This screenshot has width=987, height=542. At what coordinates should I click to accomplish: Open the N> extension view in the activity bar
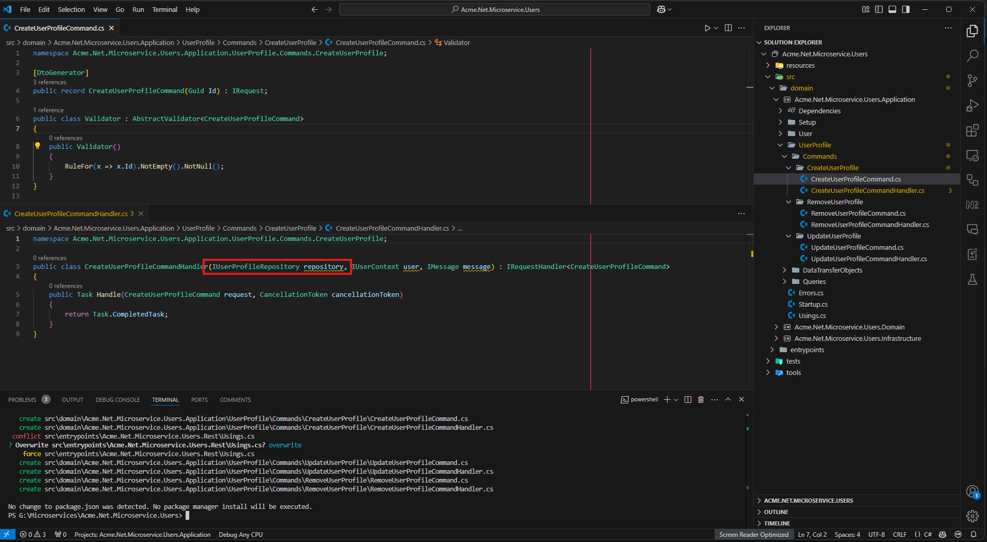pos(973,205)
